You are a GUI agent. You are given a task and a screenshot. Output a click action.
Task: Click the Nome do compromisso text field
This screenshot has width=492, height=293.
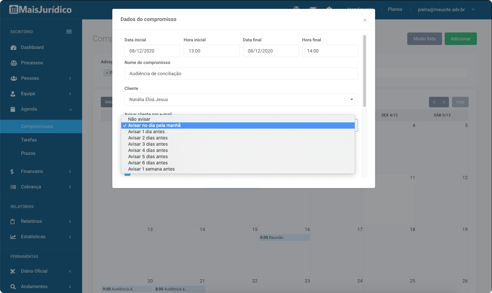coord(241,73)
